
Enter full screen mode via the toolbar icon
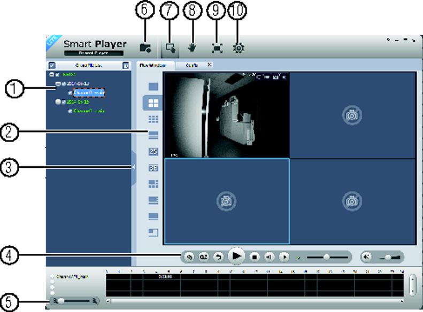(x=217, y=48)
